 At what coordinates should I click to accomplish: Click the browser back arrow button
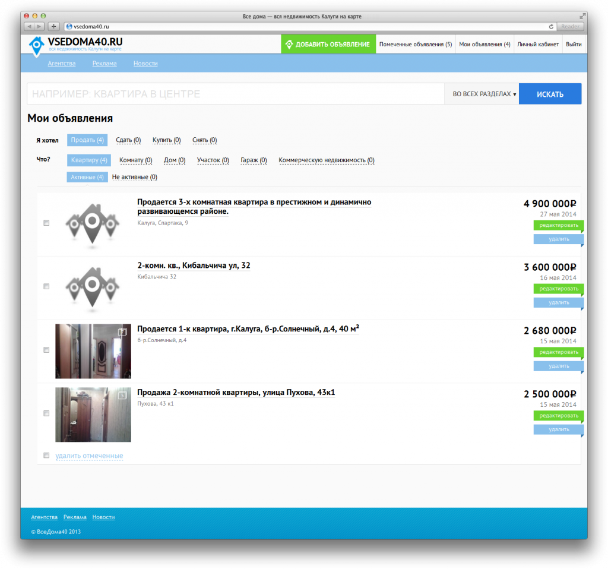[x=29, y=26]
